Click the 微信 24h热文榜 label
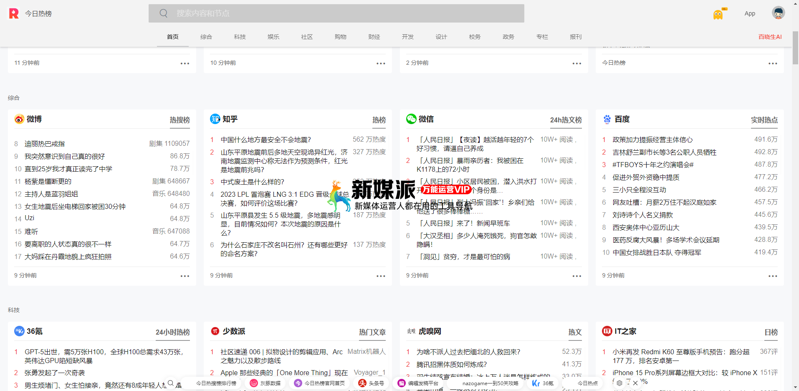 566,120
